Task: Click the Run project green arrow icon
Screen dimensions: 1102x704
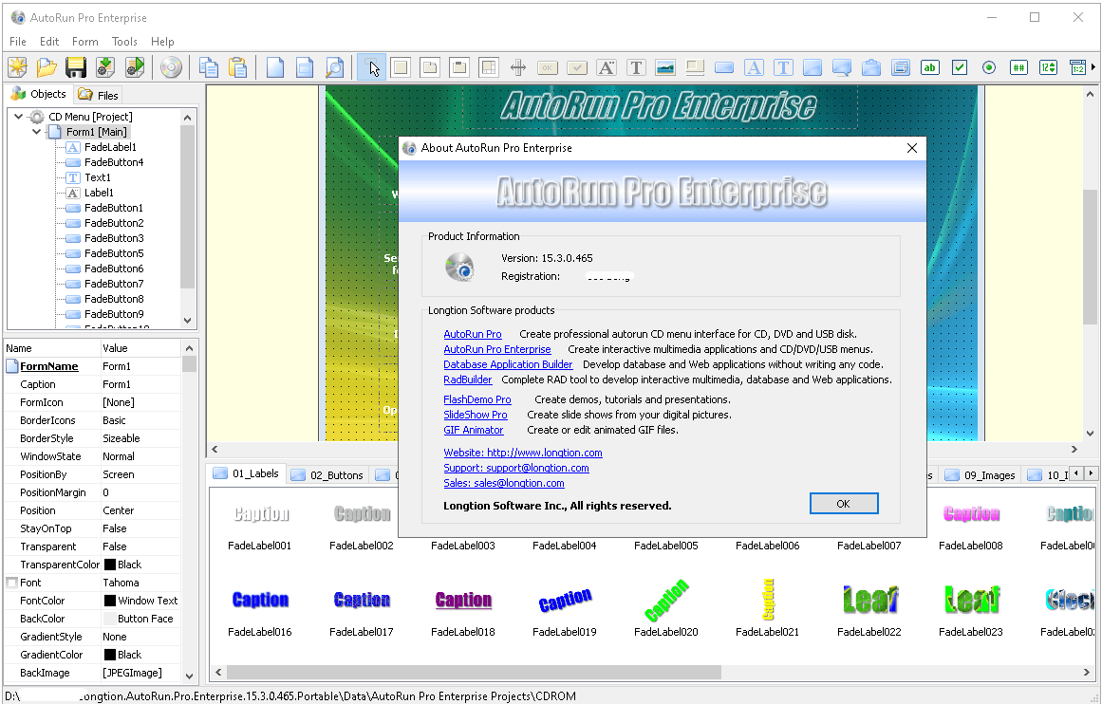Action: coord(135,67)
